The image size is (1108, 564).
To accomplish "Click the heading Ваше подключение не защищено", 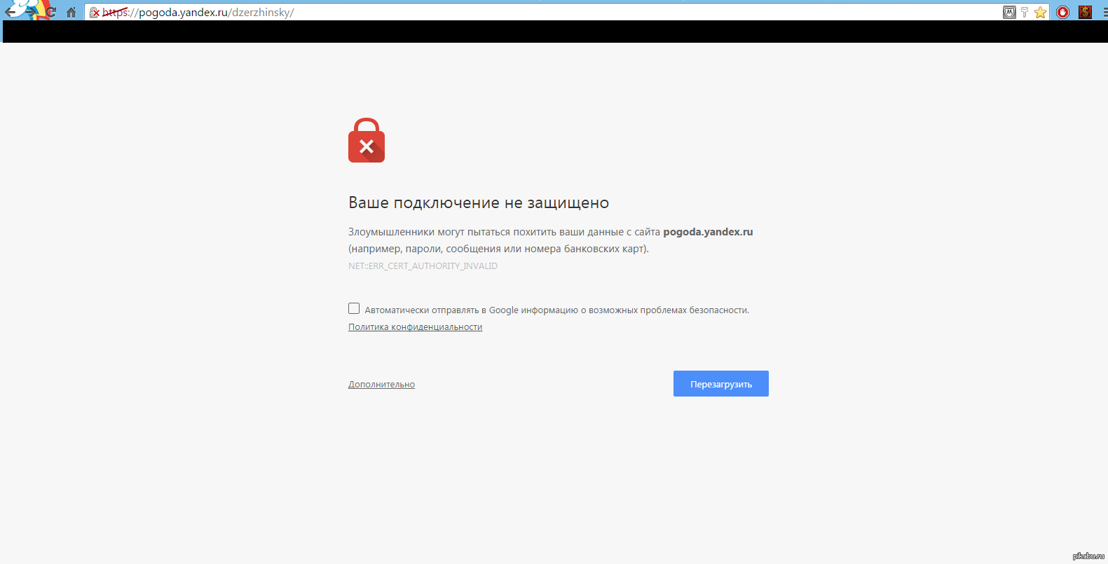I will coord(479,203).
